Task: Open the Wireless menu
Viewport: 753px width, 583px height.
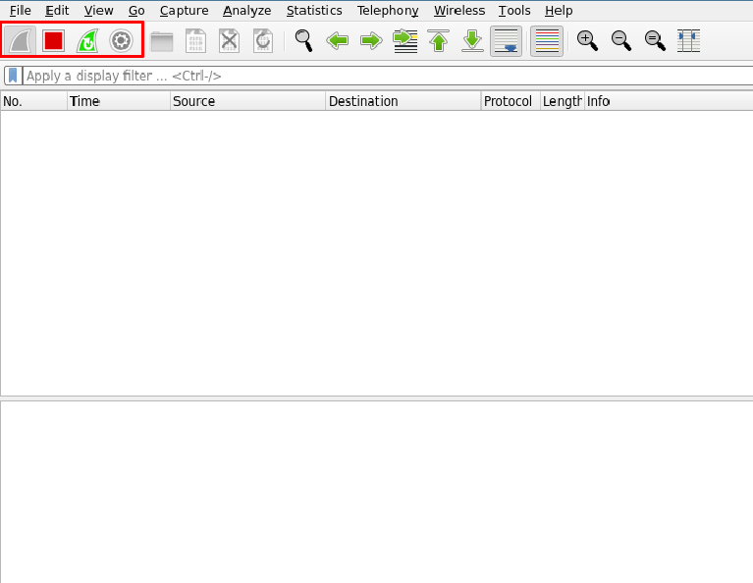Action: point(459,10)
